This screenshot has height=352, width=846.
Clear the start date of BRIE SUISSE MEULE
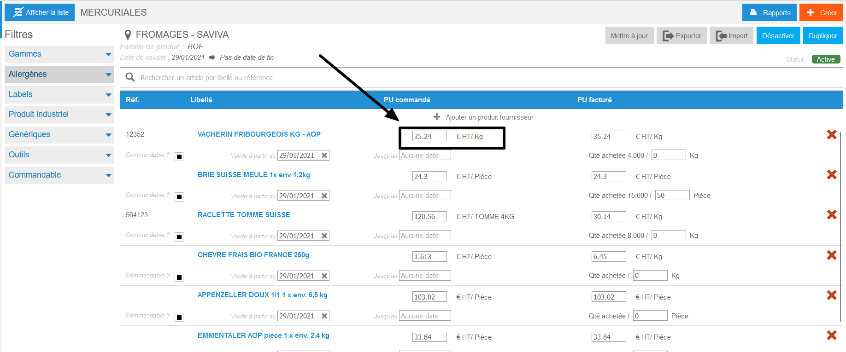[324, 196]
